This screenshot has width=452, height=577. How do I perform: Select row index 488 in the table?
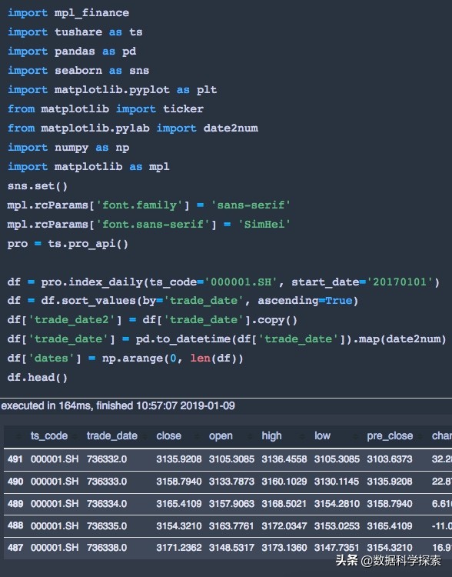15,526
